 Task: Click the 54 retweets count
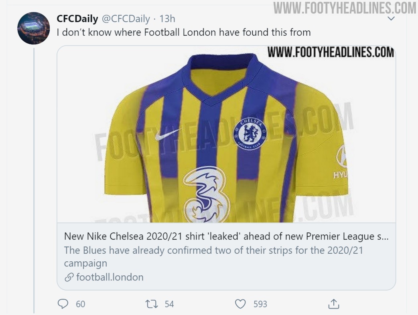[x=169, y=304]
